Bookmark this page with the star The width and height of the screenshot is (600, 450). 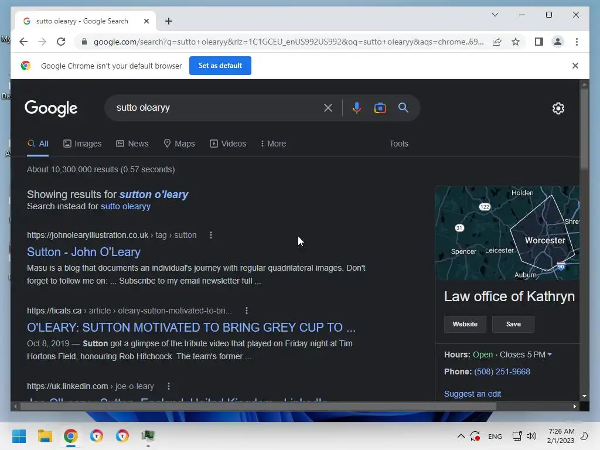(x=516, y=42)
